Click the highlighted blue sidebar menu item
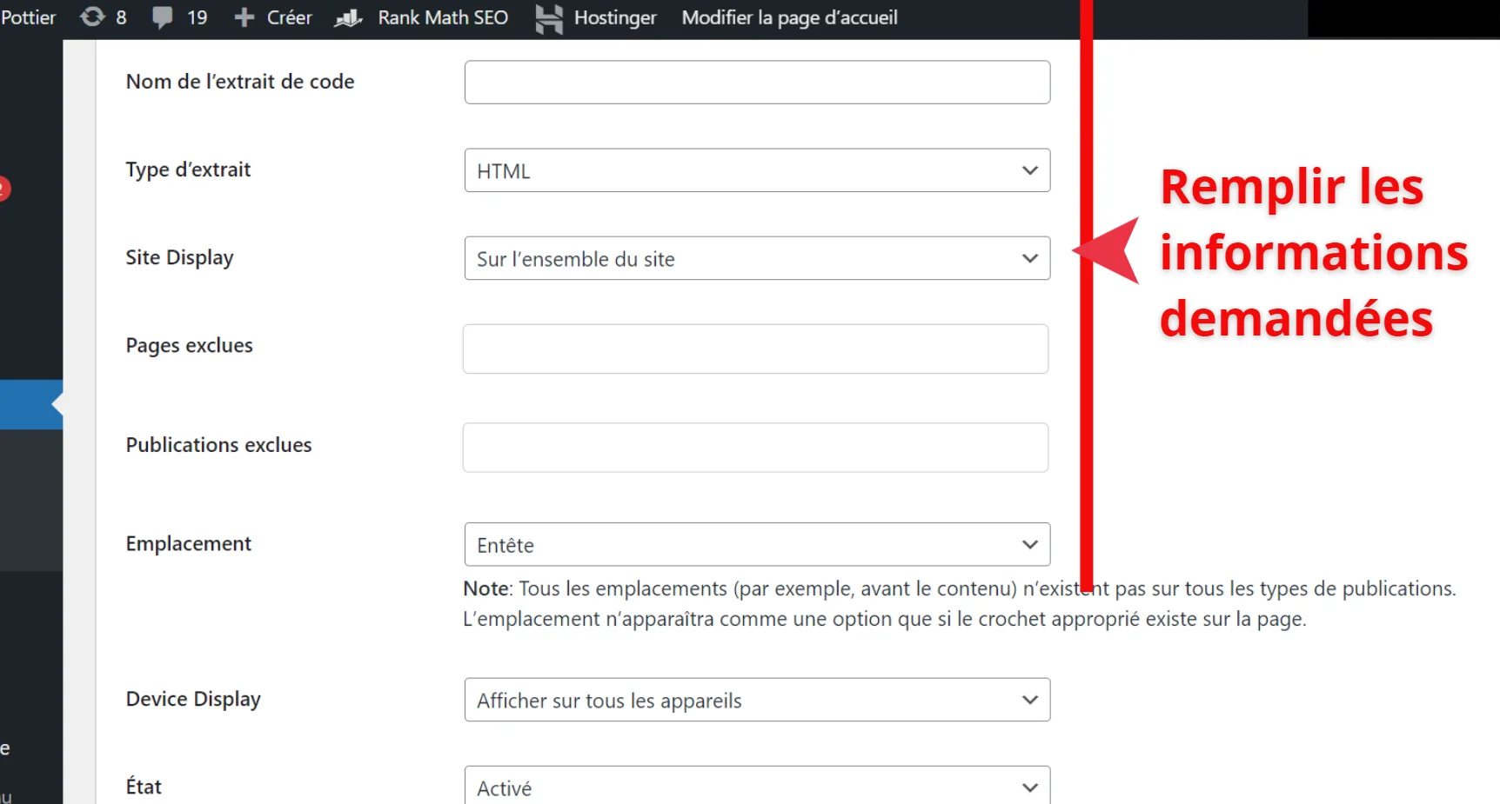1500x804 pixels. (31, 403)
